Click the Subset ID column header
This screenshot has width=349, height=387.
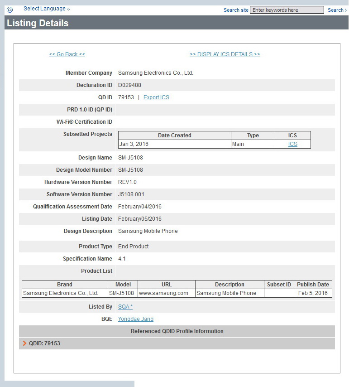[279, 285]
